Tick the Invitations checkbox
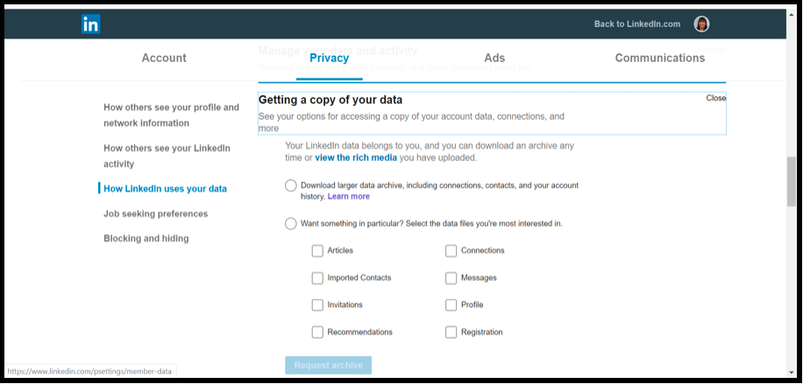Image resolution: width=803 pixels, height=384 pixels. pos(317,305)
